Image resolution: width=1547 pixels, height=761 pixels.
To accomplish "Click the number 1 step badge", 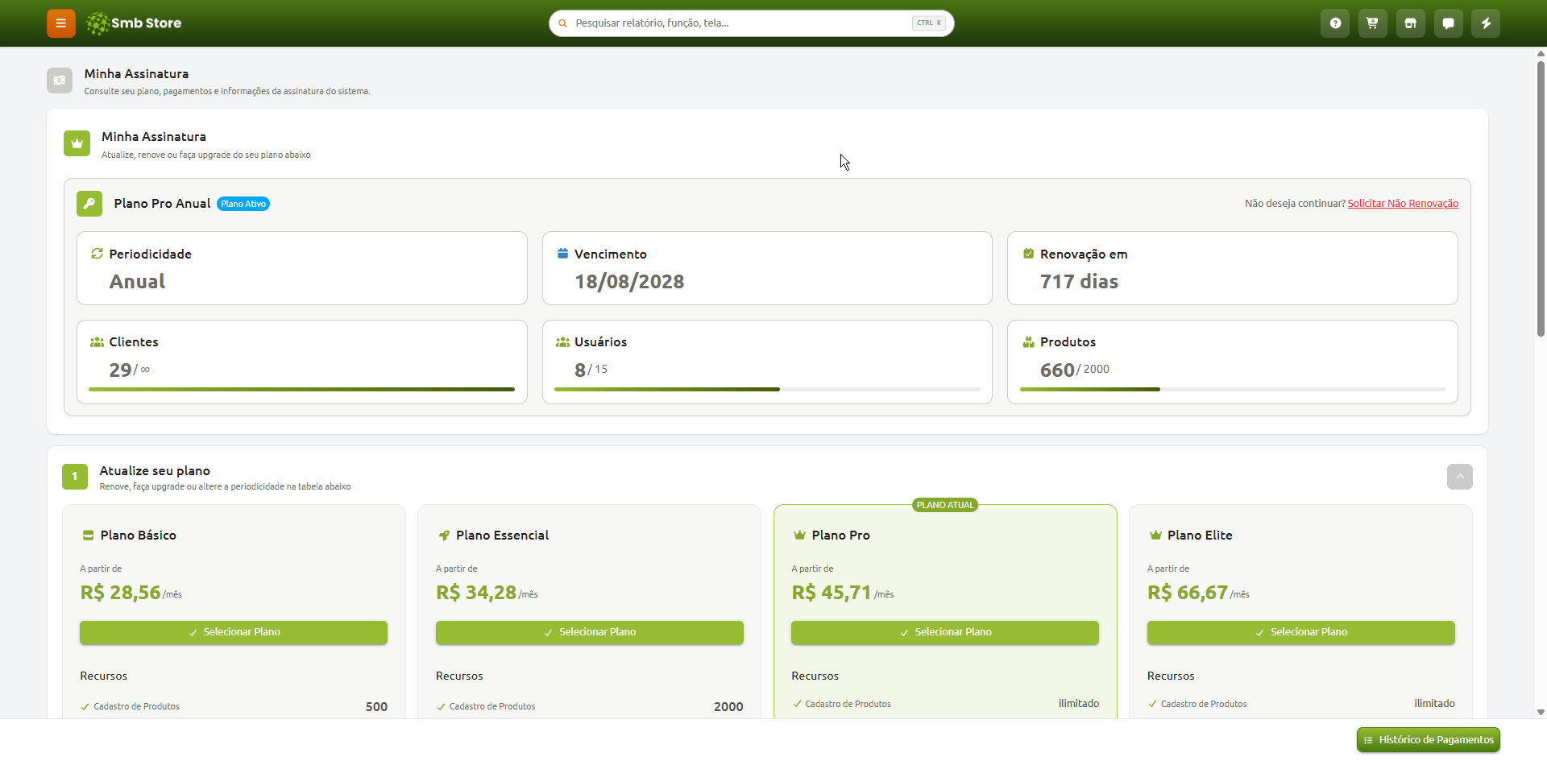I will click(75, 477).
